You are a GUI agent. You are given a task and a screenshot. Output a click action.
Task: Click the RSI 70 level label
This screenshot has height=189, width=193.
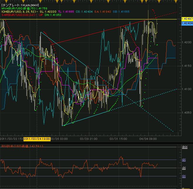click(184, 160)
